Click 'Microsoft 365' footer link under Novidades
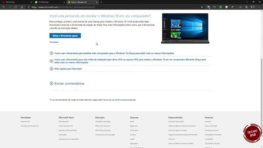Viewport: 263px width, 148px height. pyautogui.click(x=25, y=122)
